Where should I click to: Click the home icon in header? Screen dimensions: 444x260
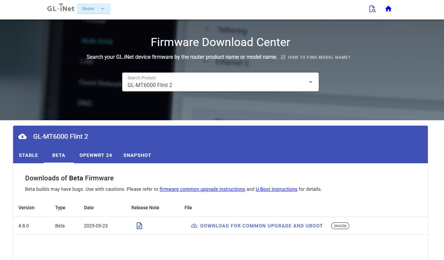tap(388, 9)
